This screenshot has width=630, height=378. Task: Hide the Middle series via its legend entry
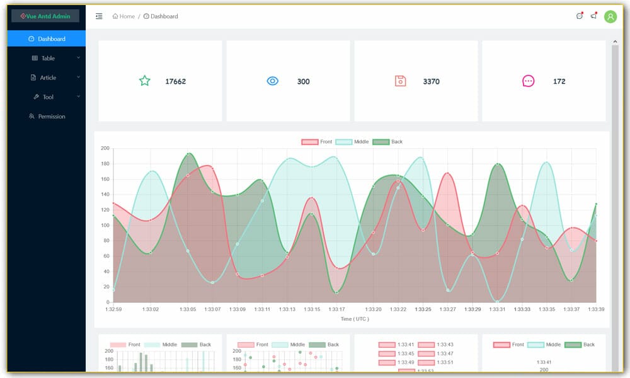click(352, 142)
